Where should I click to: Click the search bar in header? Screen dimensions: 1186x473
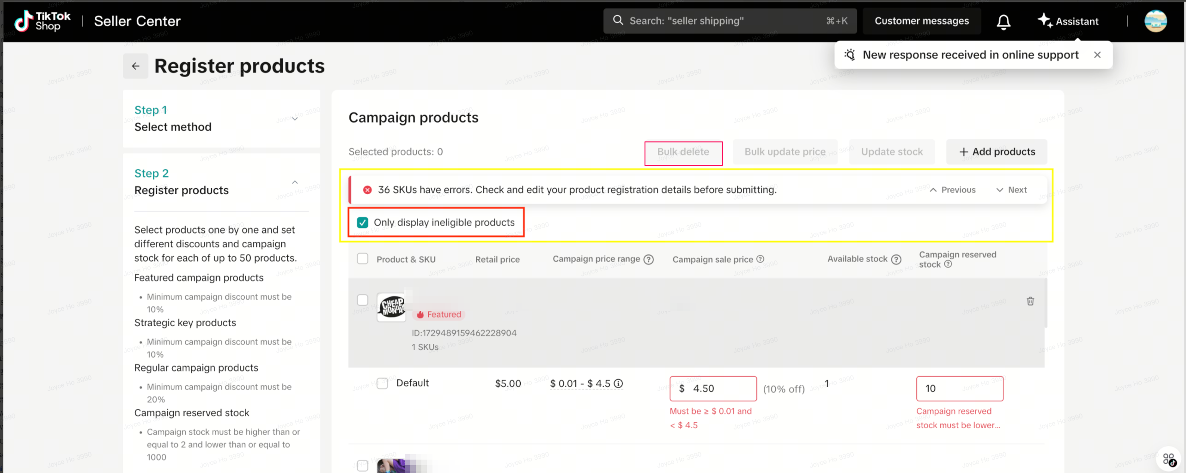click(x=729, y=21)
